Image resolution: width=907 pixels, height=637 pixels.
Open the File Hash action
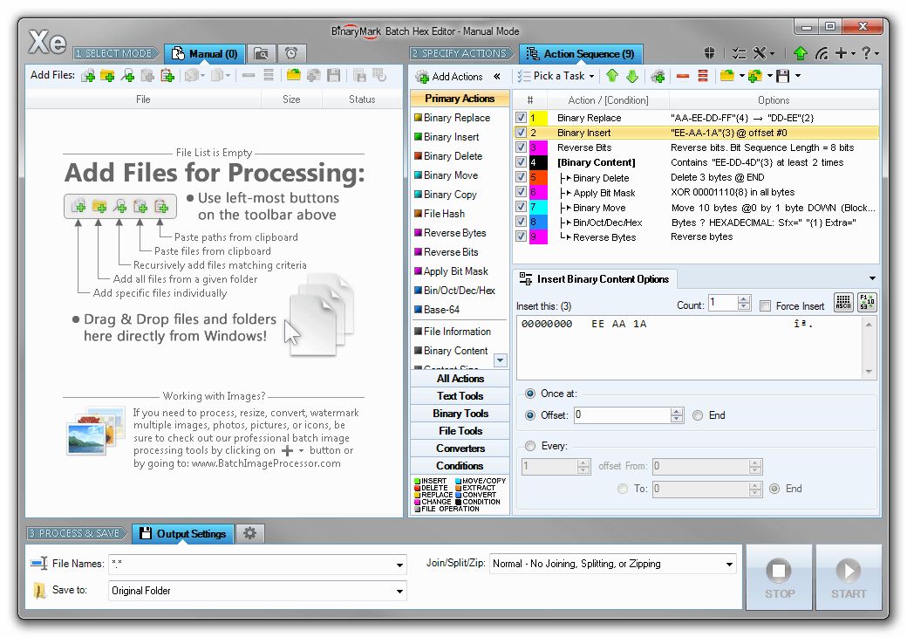442,213
